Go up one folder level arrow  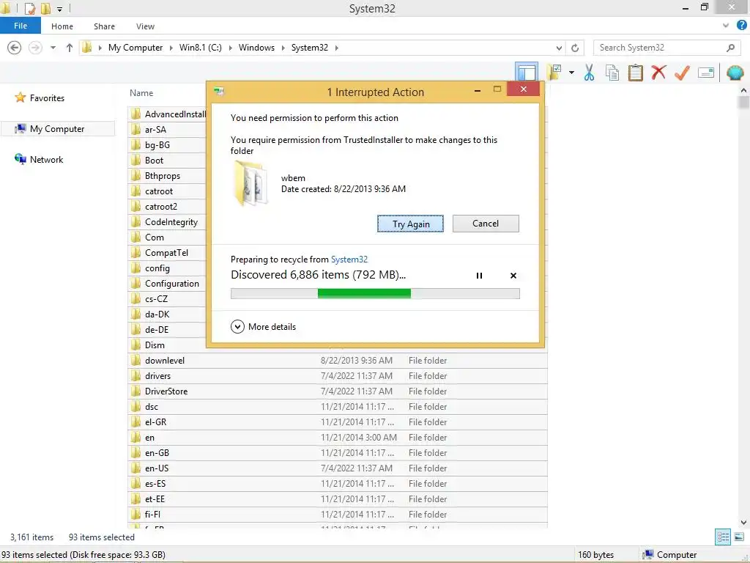point(70,48)
